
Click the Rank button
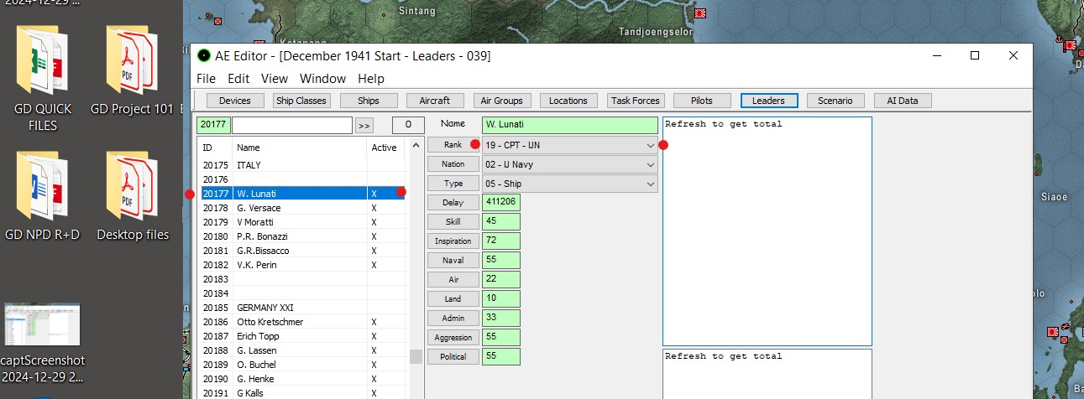pos(453,144)
